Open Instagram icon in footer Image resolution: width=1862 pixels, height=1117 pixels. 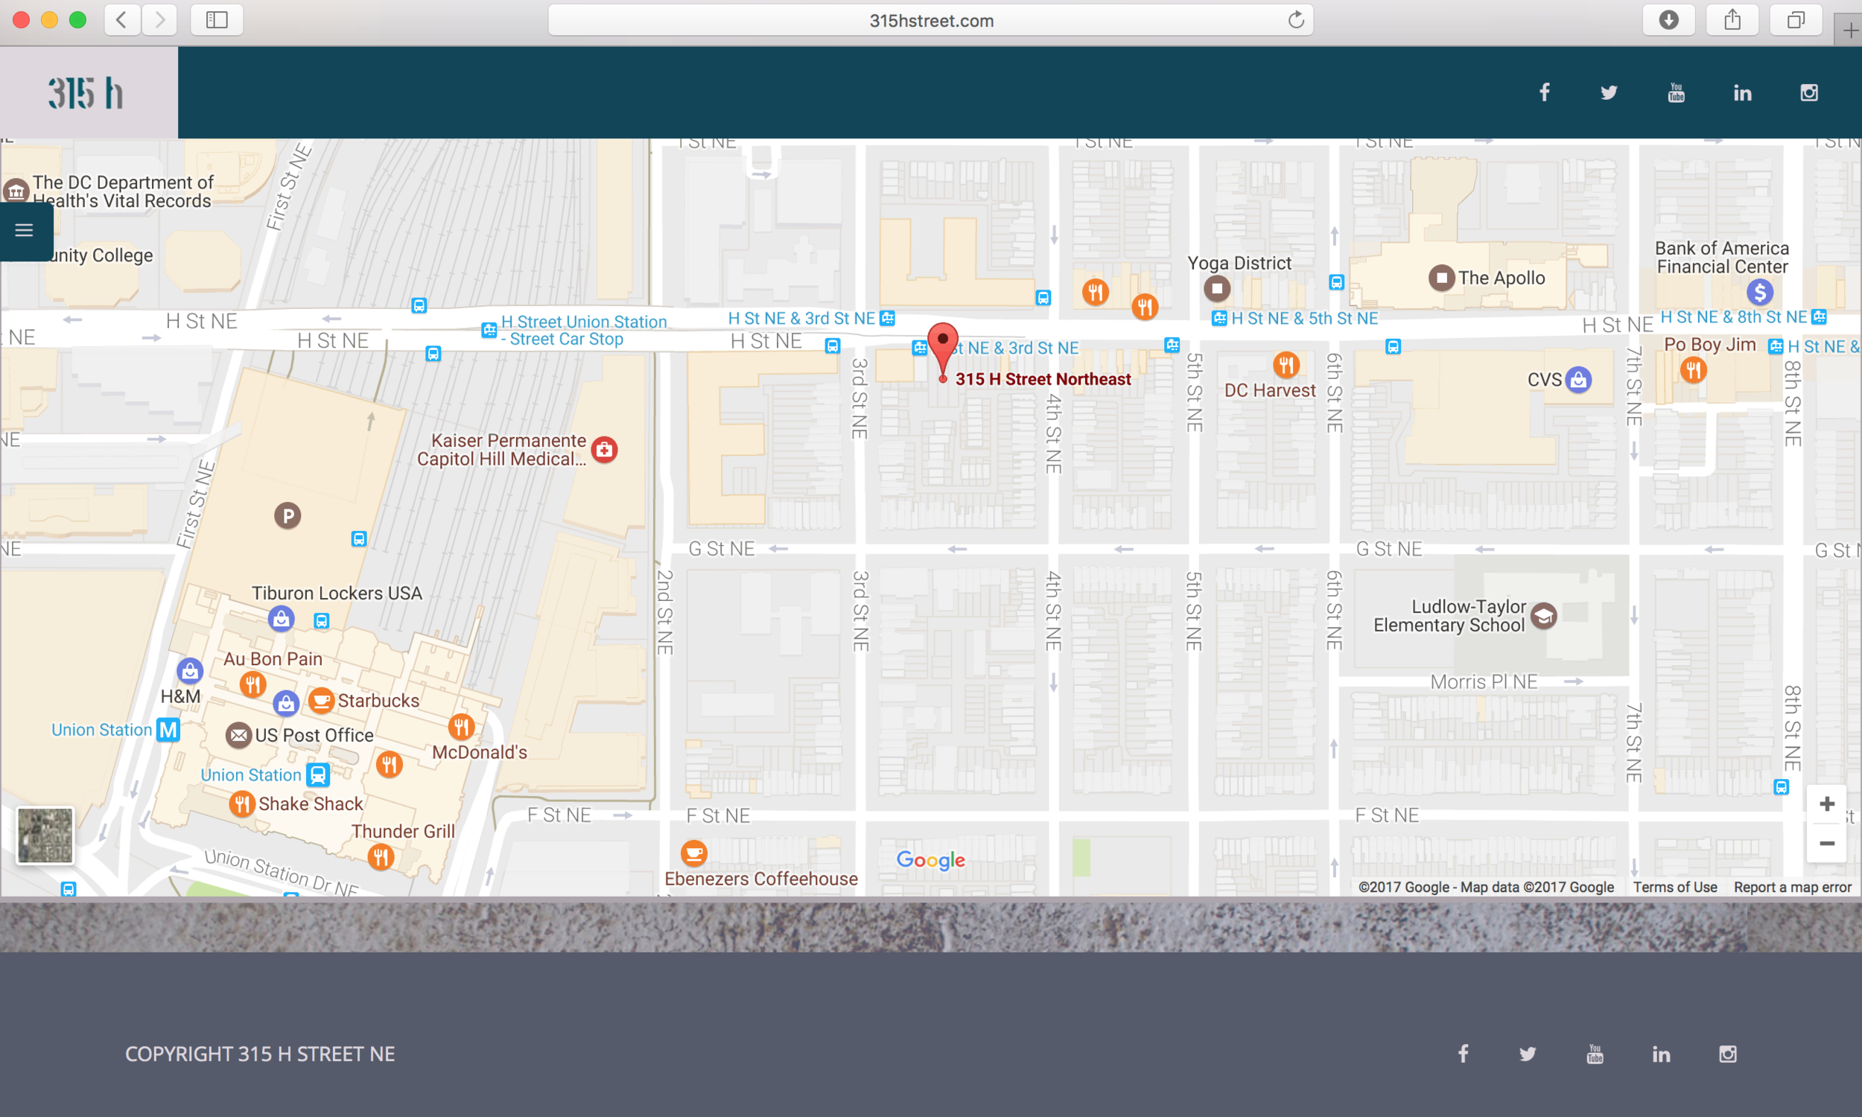point(1728,1054)
